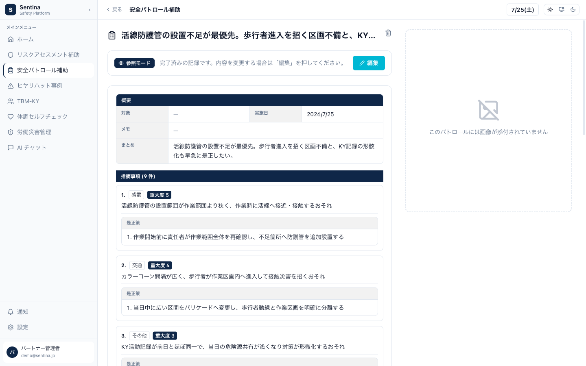Switch to system theme monitor icon
Image resolution: width=586 pixels, height=366 pixels.
coord(562,10)
